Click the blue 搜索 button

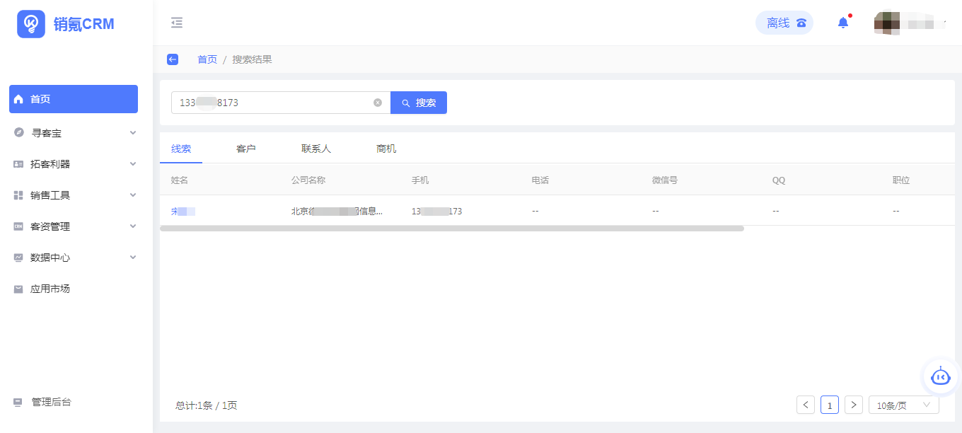(x=419, y=103)
